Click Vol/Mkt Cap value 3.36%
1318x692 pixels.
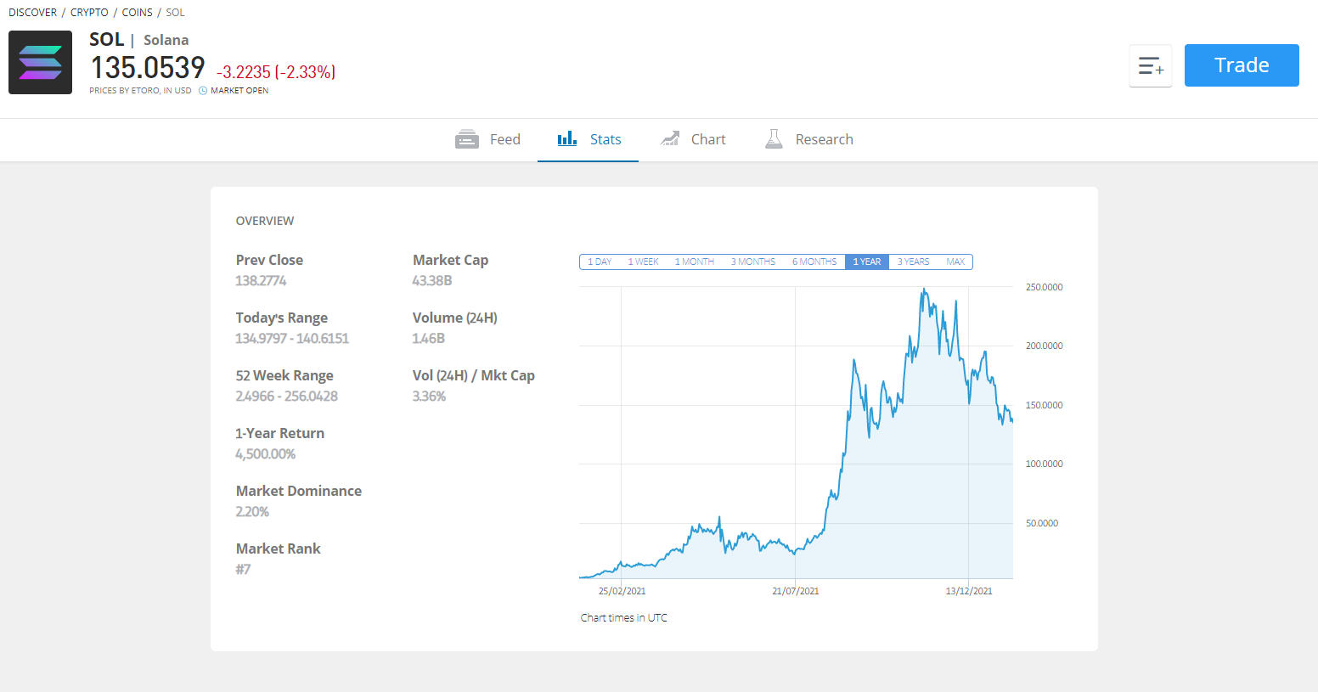(429, 397)
